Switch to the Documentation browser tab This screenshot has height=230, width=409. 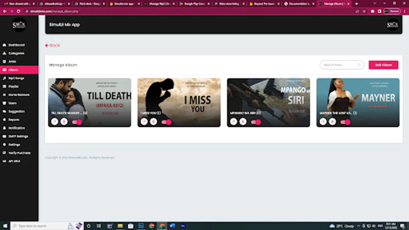299,4
